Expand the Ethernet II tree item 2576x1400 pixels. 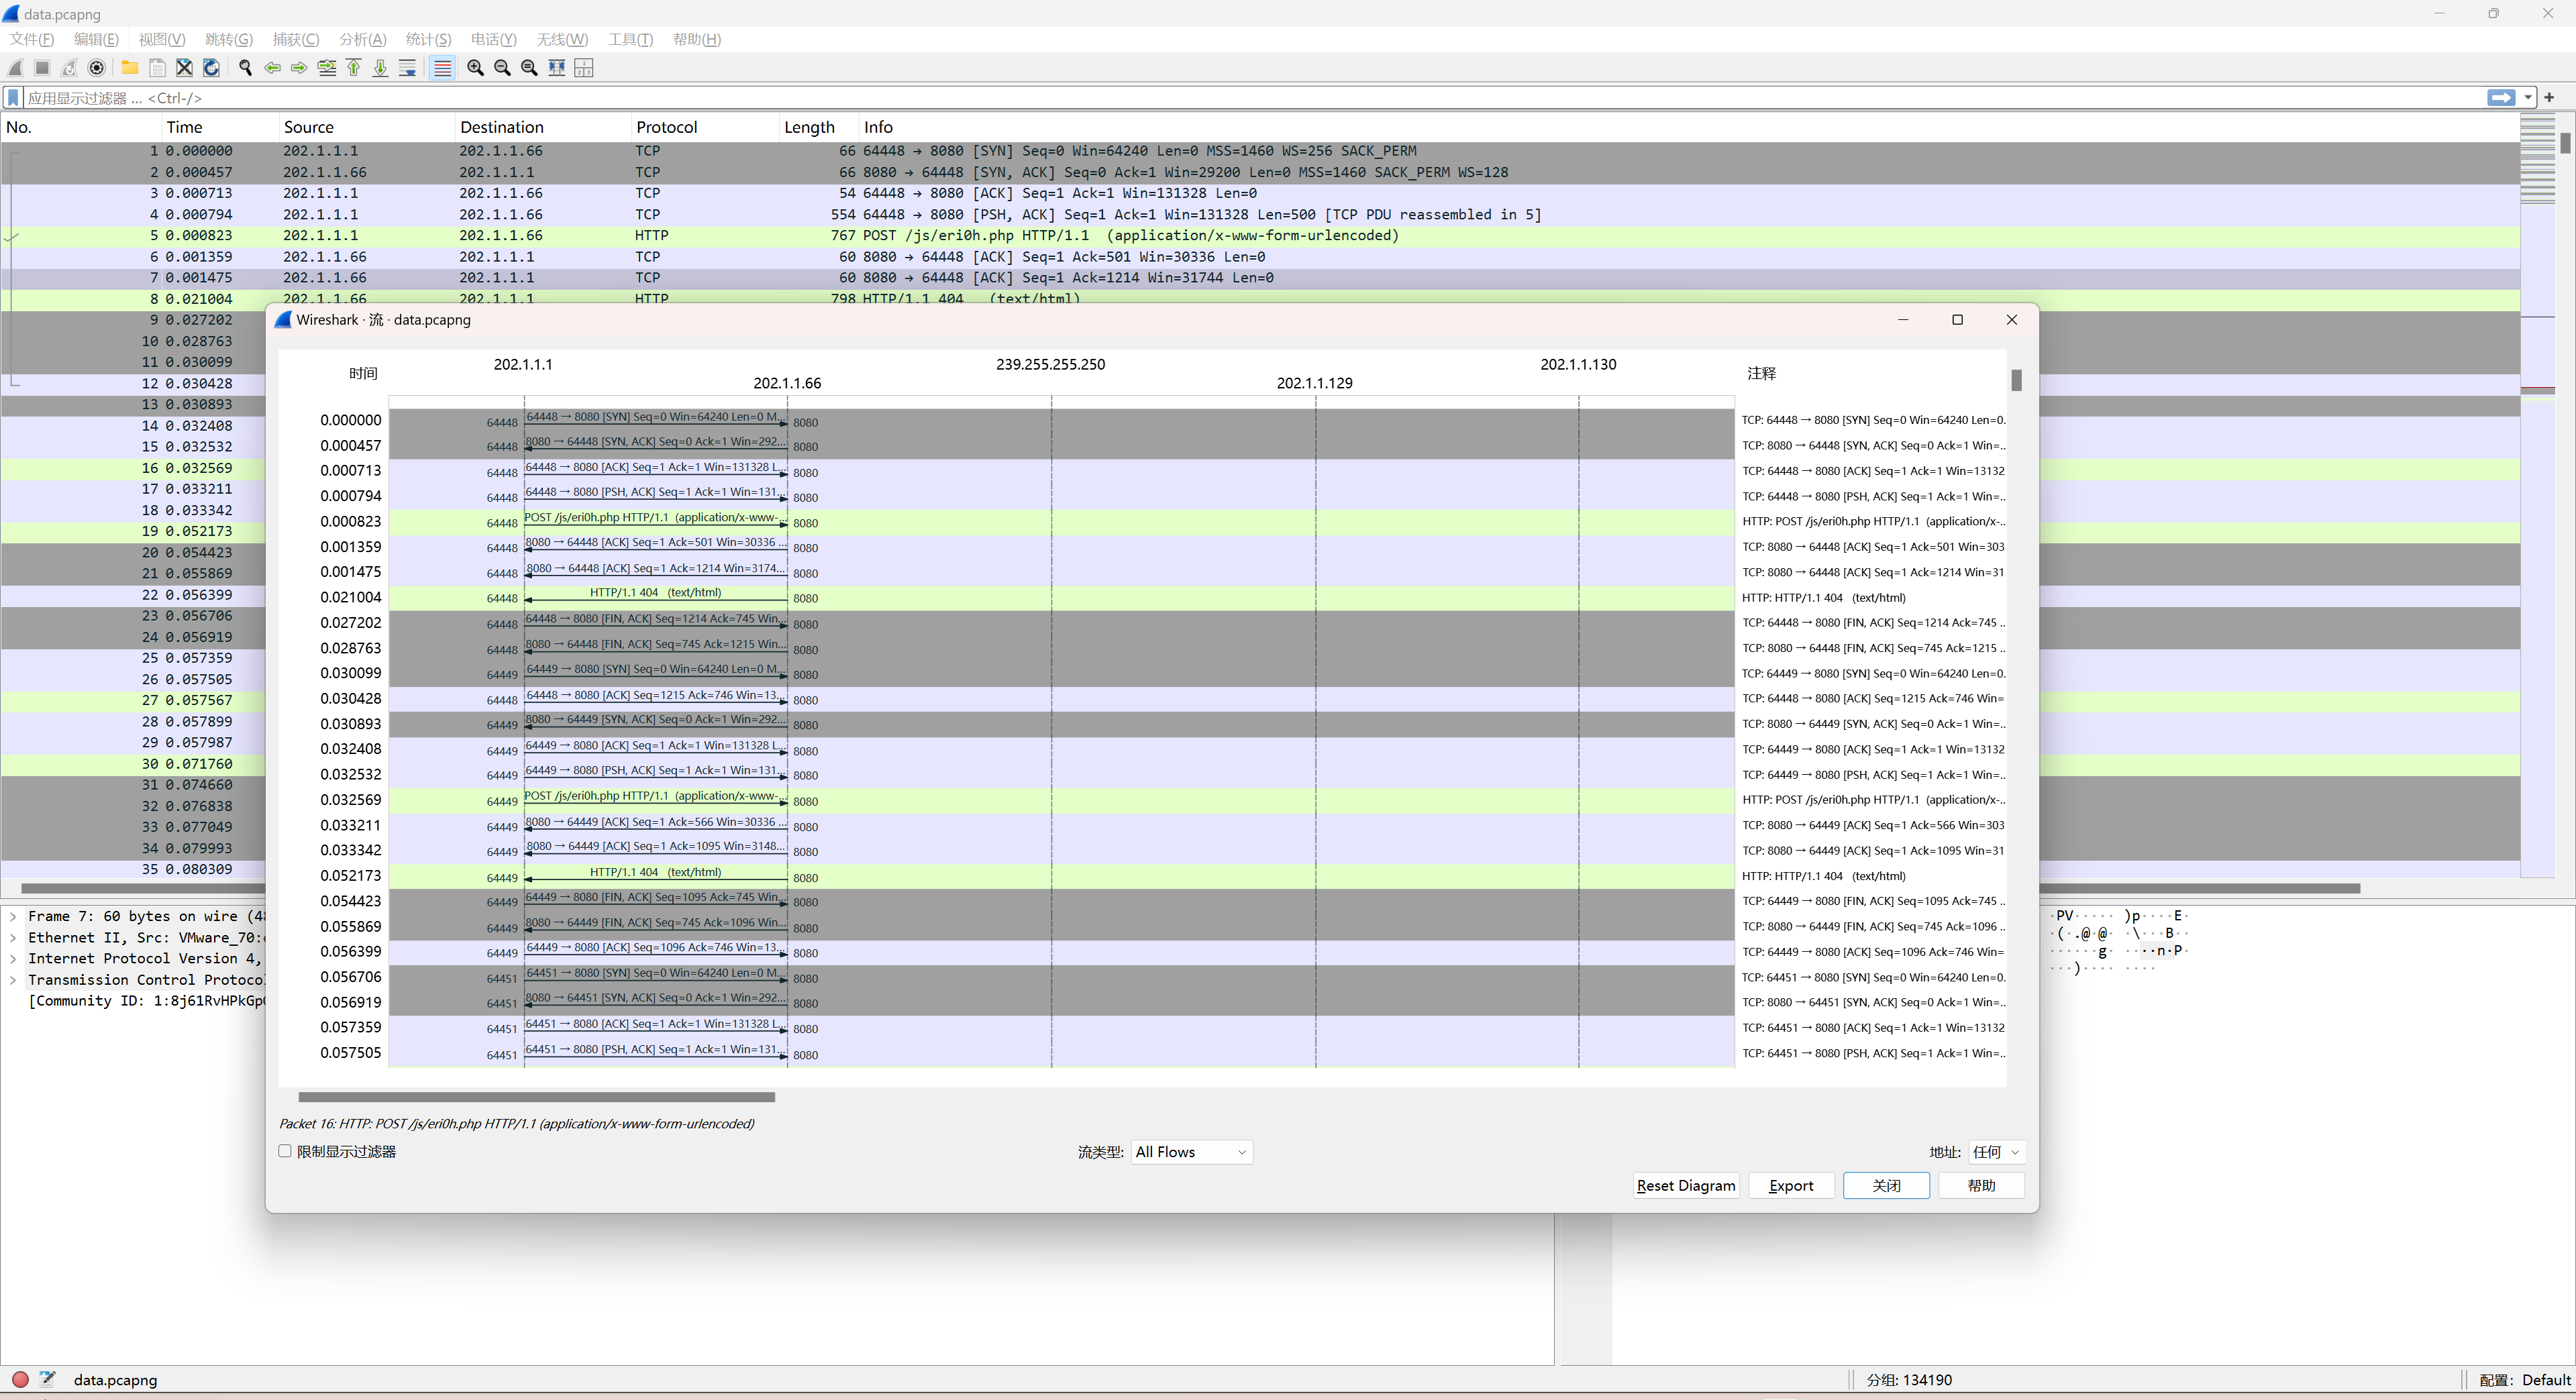13,938
